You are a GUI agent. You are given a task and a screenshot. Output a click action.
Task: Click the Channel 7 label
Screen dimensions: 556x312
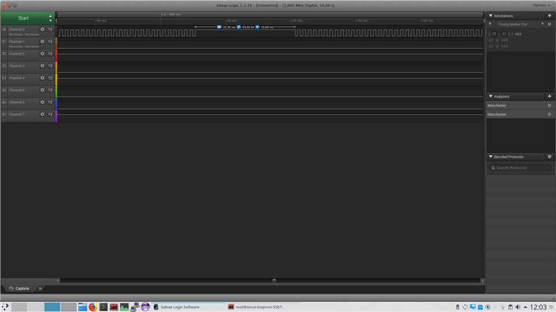click(x=17, y=114)
